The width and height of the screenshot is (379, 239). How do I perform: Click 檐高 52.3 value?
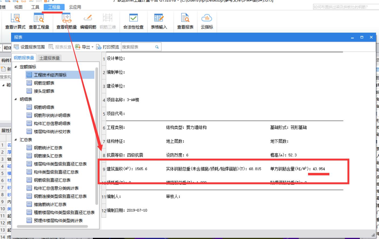coord(292,155)
